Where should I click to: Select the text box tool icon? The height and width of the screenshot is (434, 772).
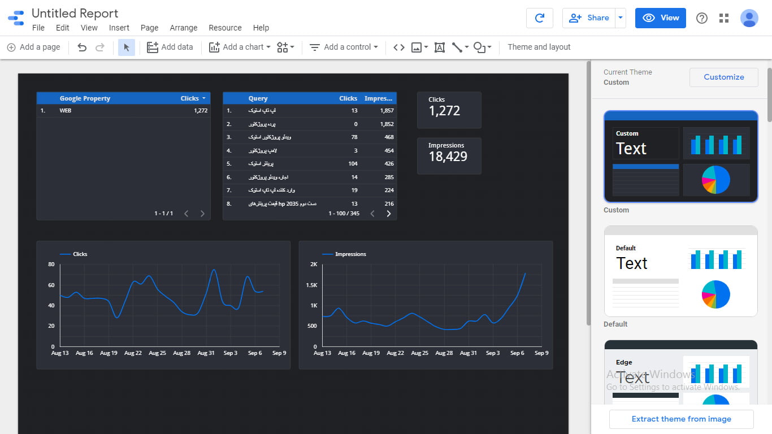[440, 47]
